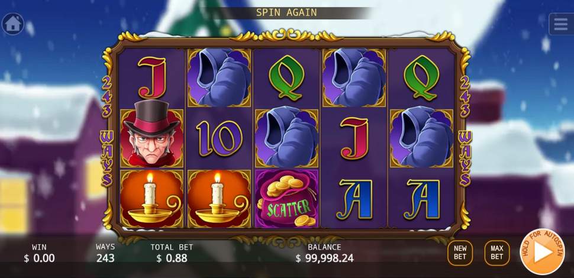Click the orange spin play button
Screen dimensions: 574x278
(x=542, y=252)
